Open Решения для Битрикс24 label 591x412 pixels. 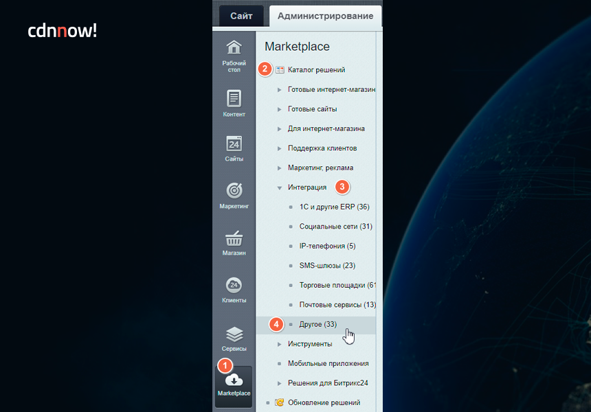coord(328,383)
